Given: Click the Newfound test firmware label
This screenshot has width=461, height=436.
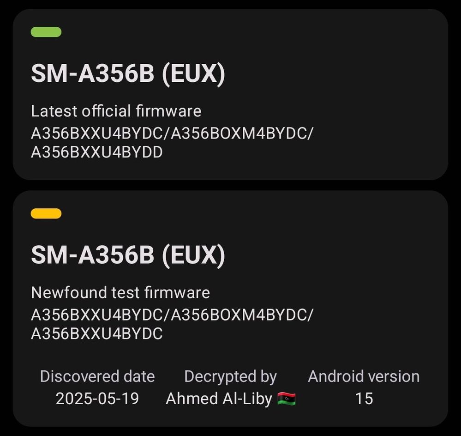Looking at the screenshot, I should tap(120, 292).
